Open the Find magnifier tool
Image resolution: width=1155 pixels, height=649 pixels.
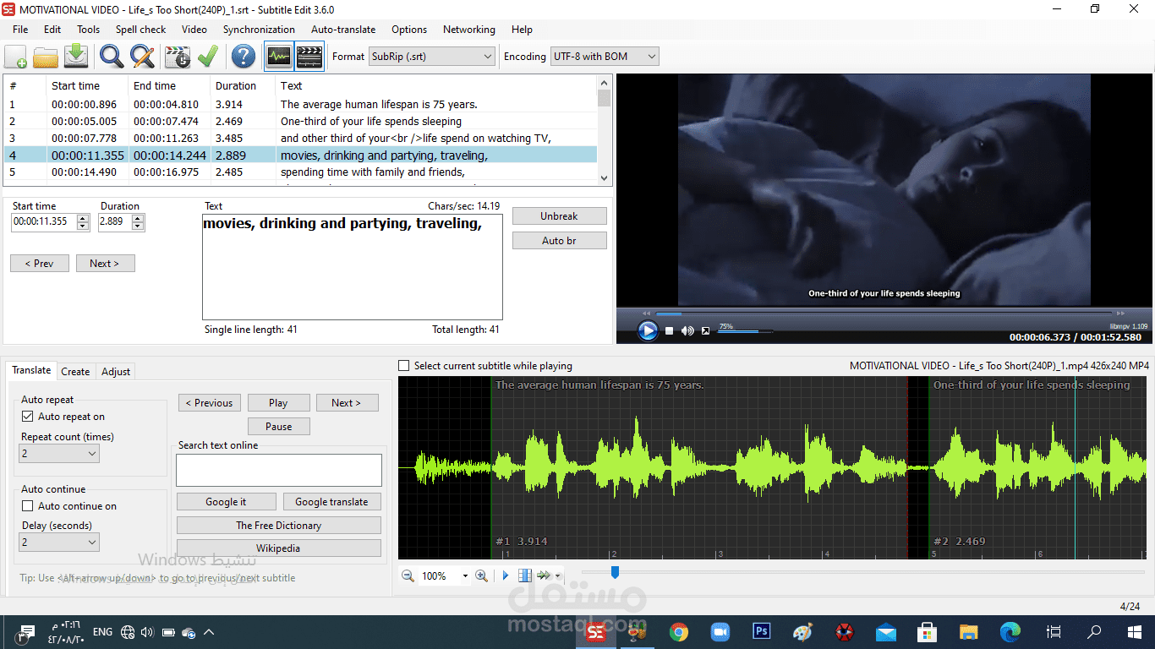tap(112, 57)
